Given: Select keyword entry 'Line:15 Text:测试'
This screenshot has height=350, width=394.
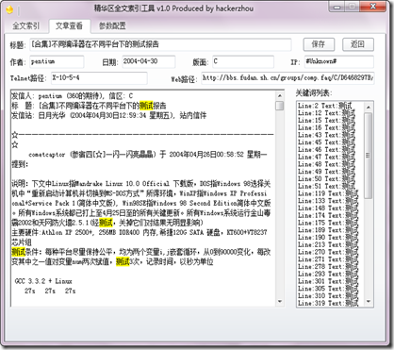Looking at the screenshot, I should pos(326,120).
